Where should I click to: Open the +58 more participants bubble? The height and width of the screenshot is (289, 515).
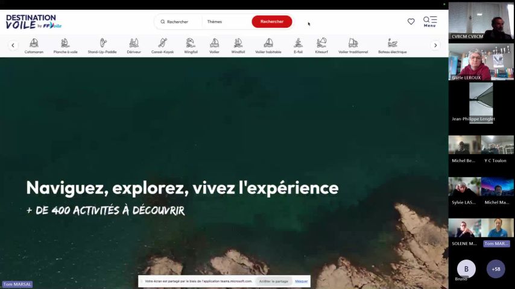pos(496,269)
